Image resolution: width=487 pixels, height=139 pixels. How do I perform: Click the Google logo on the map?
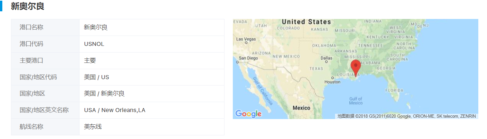coord(248,114)
